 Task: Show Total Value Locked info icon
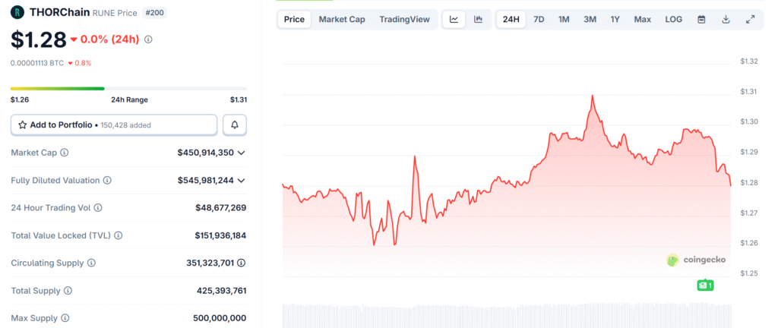click(118, 235)
